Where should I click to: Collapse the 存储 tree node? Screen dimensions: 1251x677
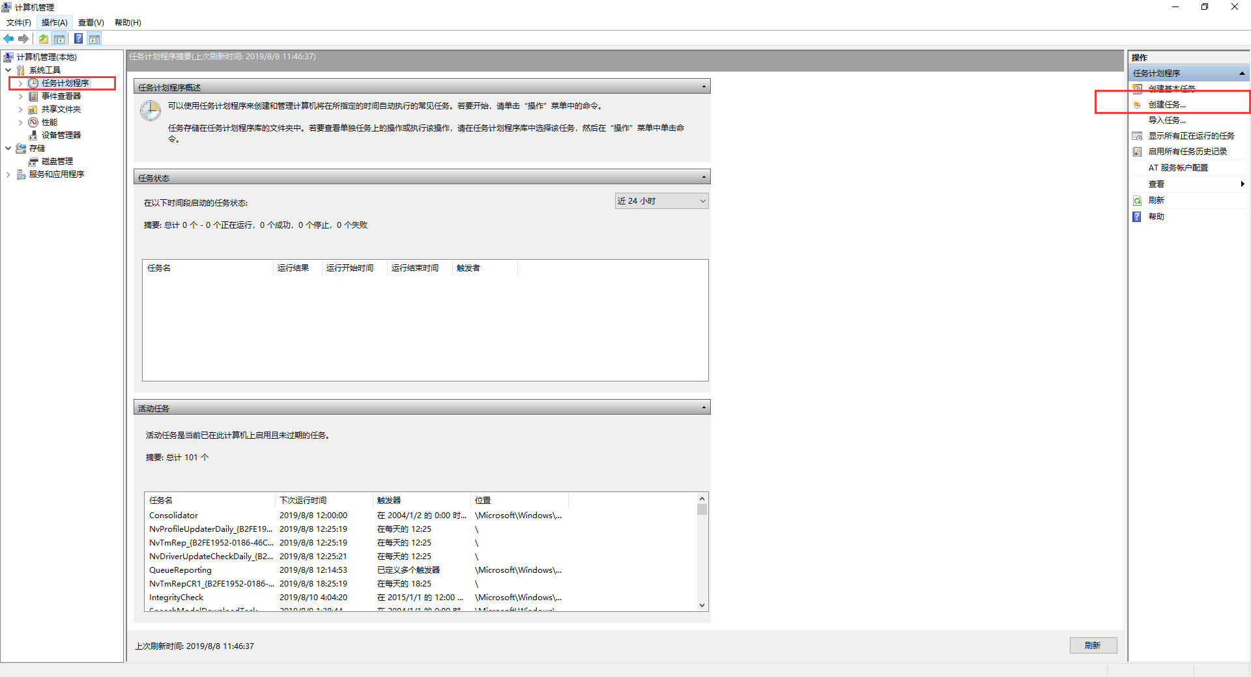pyautogui.click(x=8, y=148)
